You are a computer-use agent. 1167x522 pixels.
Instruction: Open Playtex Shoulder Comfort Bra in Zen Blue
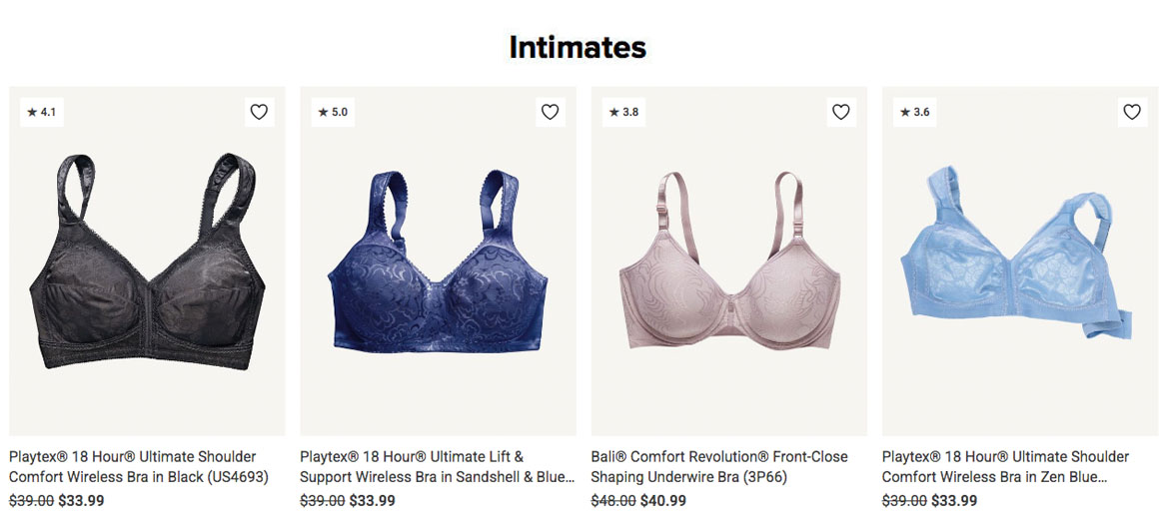click(x=1005, y=467)
